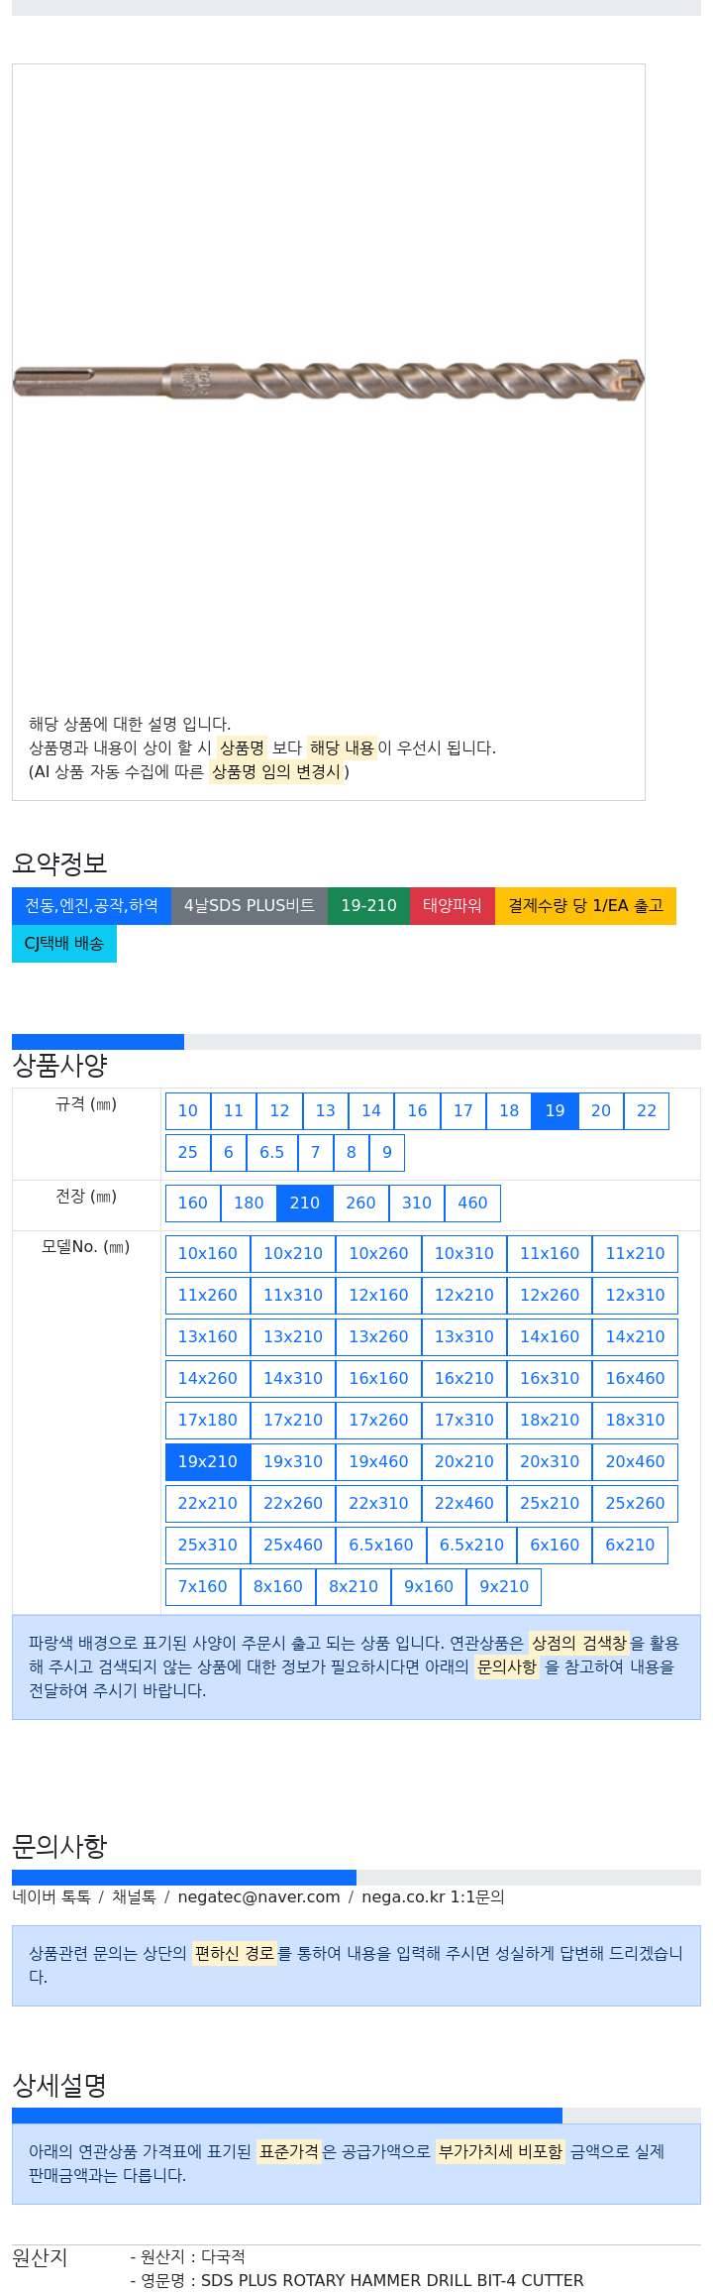Screen dimensions: 713x2293
Task: Choose the 6.5 mm diameter option
Action: click(271, 1152)
